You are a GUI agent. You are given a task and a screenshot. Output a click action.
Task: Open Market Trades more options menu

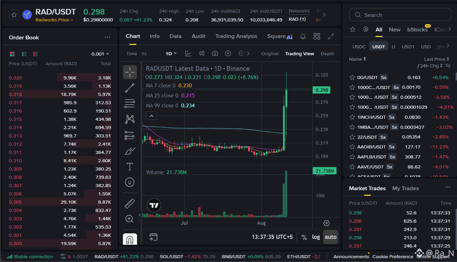(x=448, y=187)
